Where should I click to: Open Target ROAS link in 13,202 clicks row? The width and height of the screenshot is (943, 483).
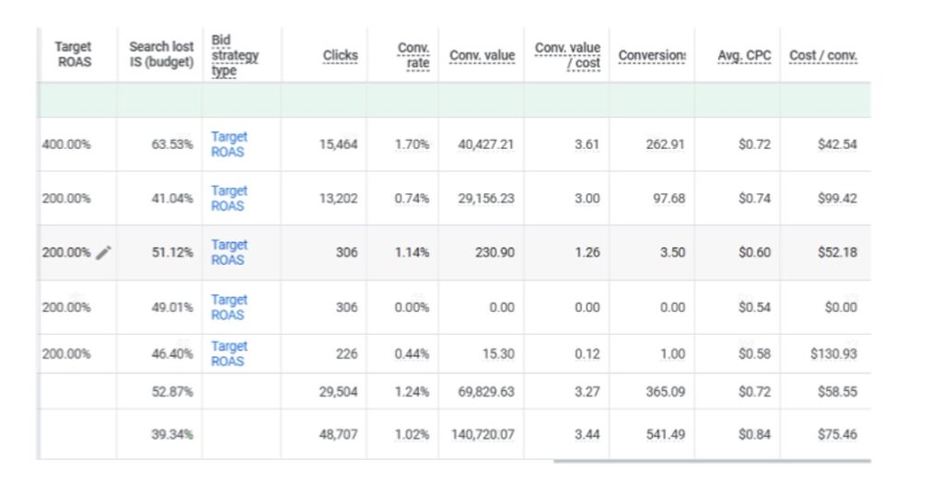(x=228, y=199)
